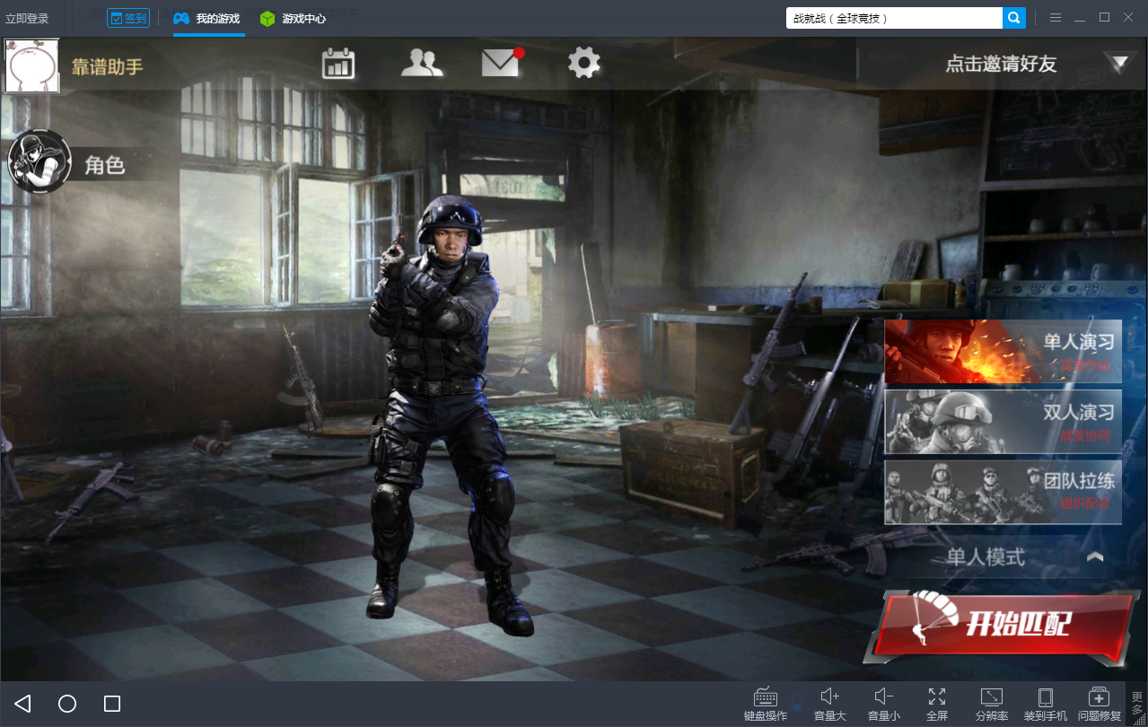The image size is (1148, 727).
Task: Click the player avatar picture
Action: point(32,66)
